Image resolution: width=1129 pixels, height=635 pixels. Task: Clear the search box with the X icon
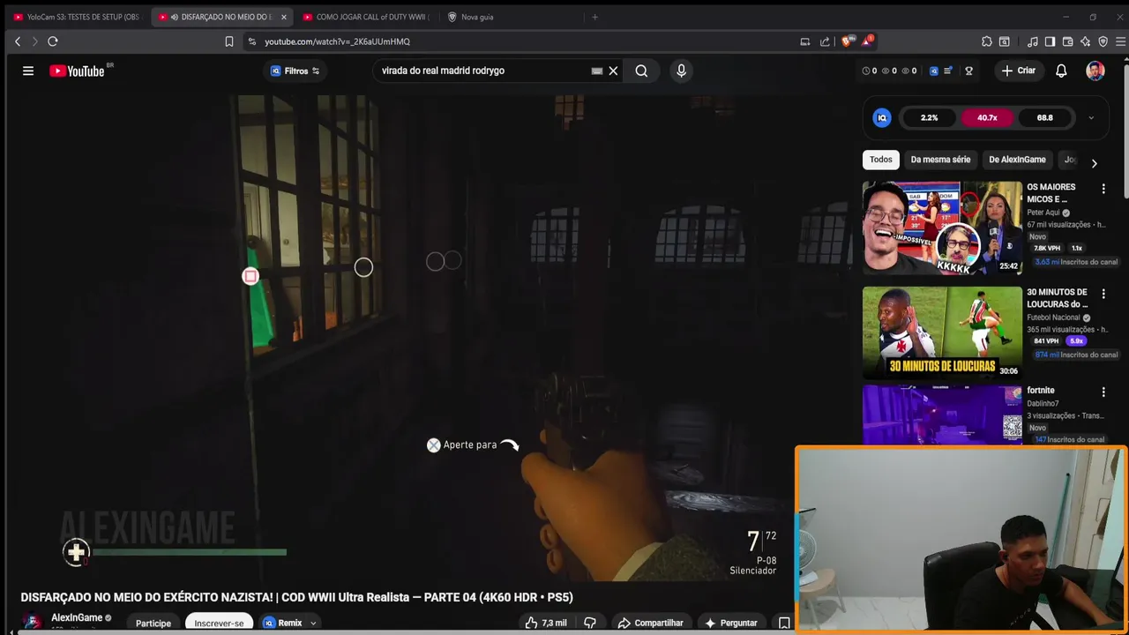tap(613, 71)
